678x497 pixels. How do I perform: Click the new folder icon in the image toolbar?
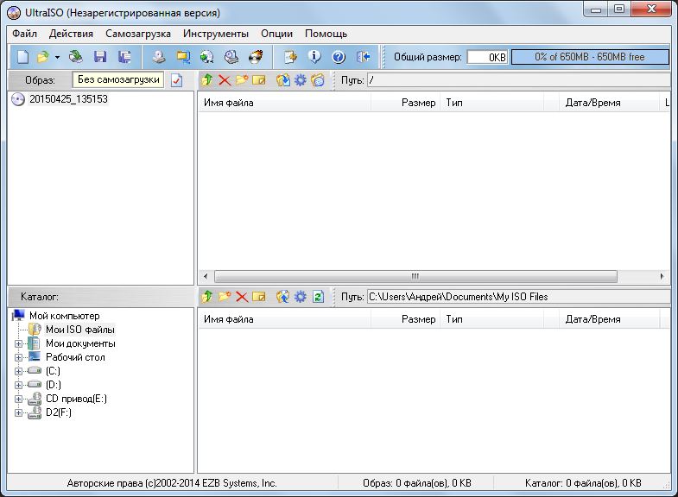point(241,80)
